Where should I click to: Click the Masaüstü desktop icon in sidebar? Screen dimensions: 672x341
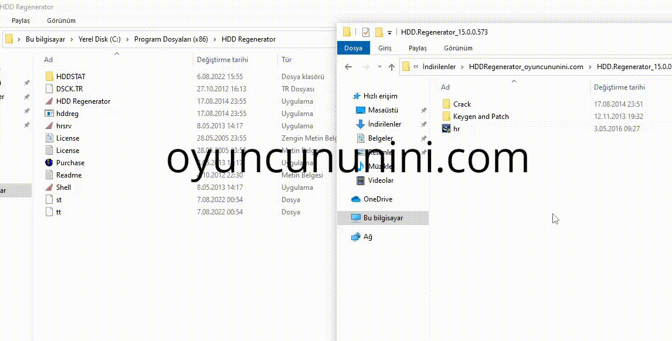[x=361, y=110]
